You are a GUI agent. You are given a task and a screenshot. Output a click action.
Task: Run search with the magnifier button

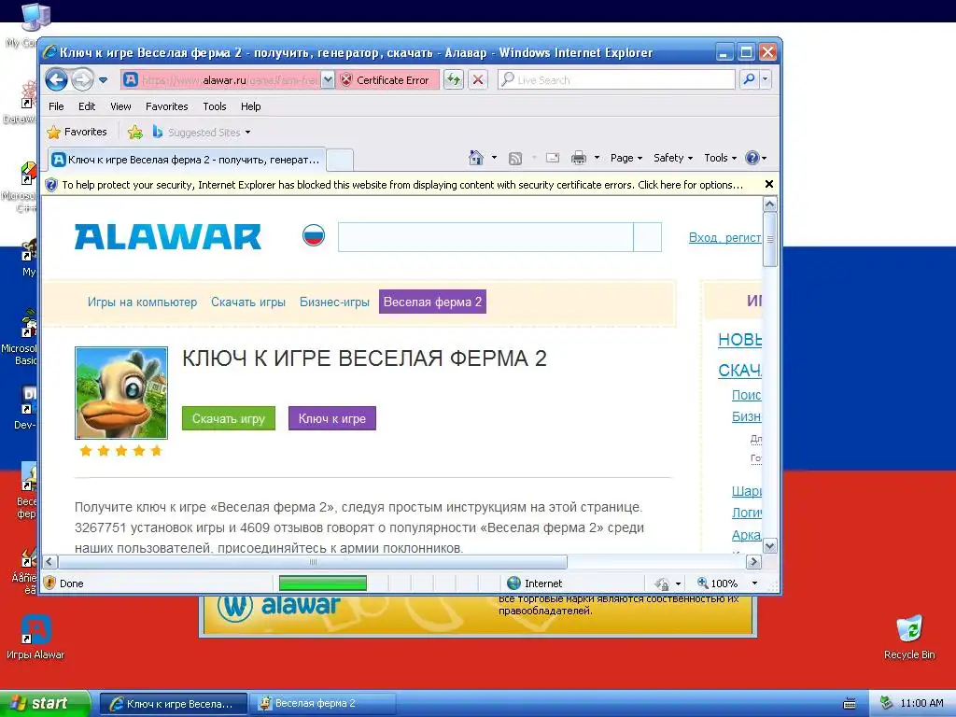tap(750, 80)
